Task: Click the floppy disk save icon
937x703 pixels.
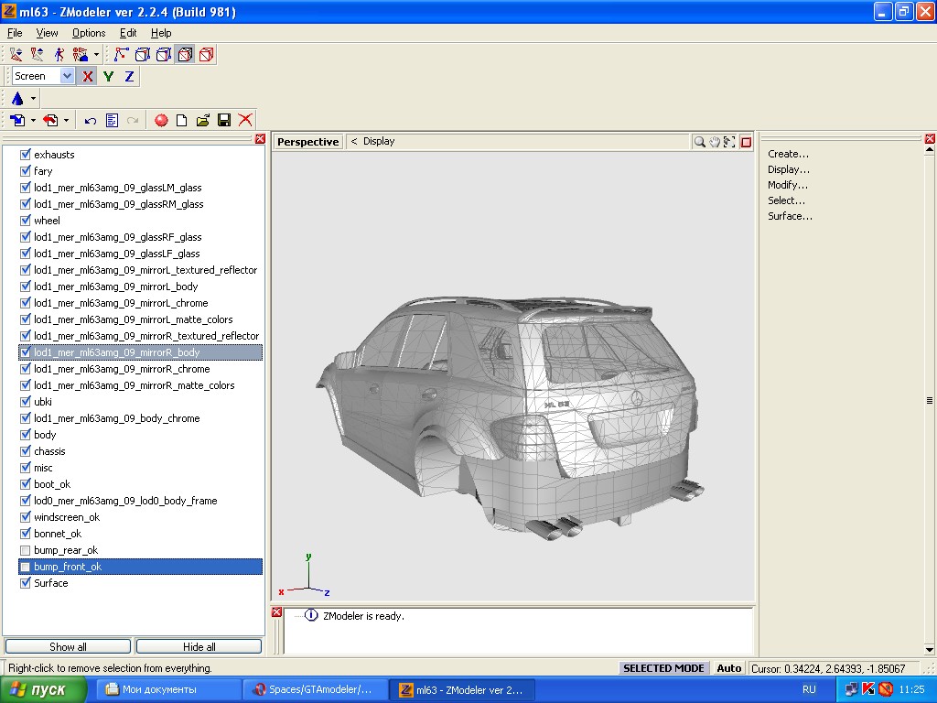Action: (224, 120)
